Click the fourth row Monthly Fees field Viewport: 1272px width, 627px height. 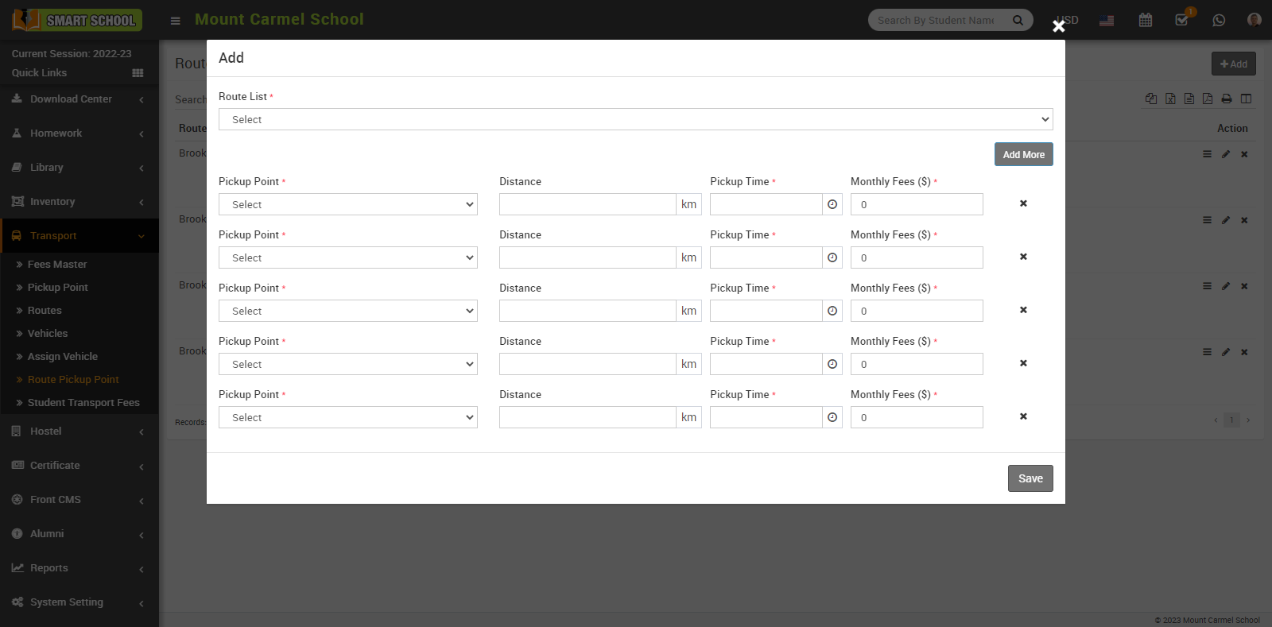(x=917, y=364)
